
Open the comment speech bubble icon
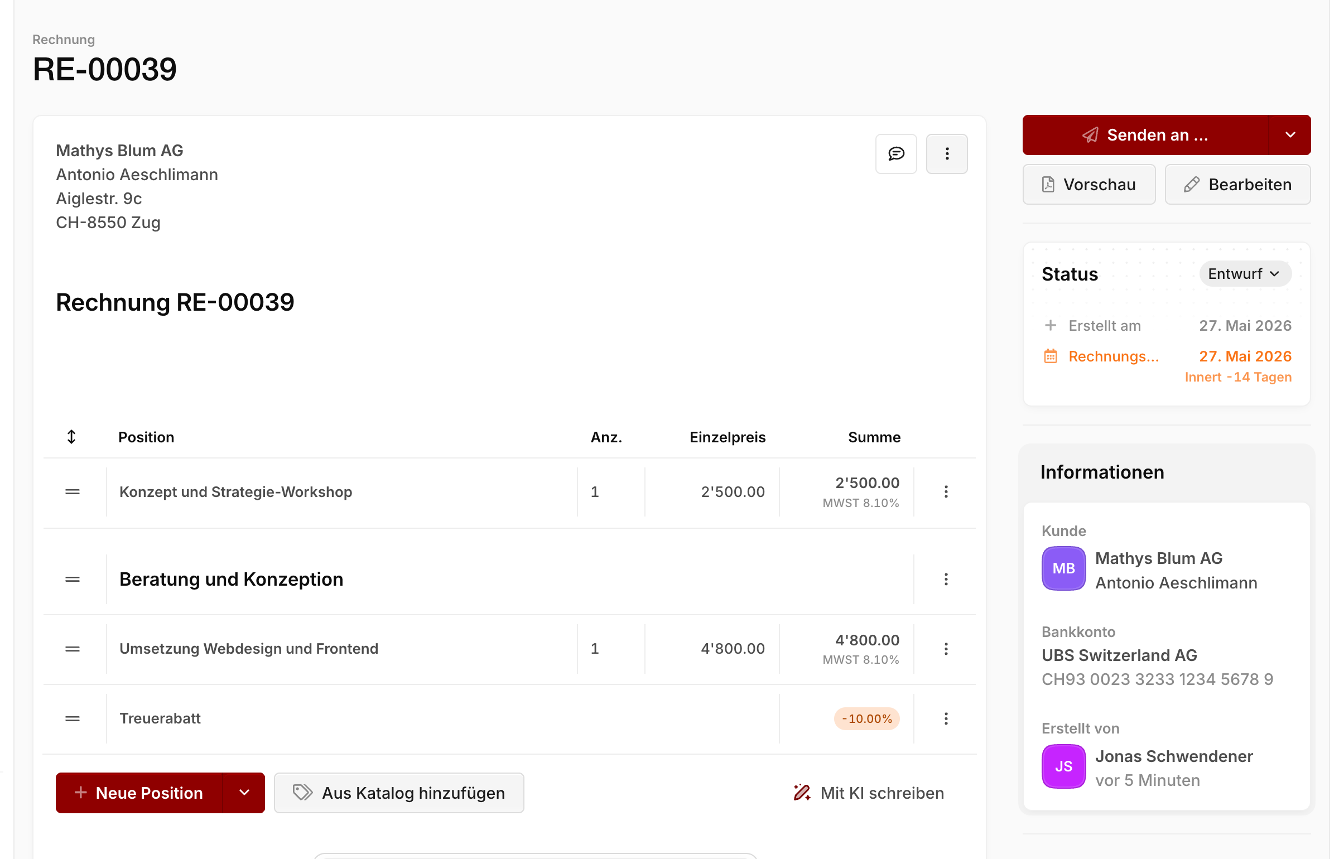pyautogui.click(x=896, y=153)
